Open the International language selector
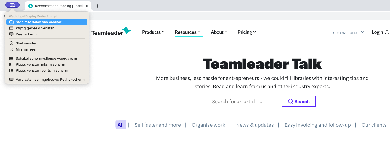 coord(347,32)
